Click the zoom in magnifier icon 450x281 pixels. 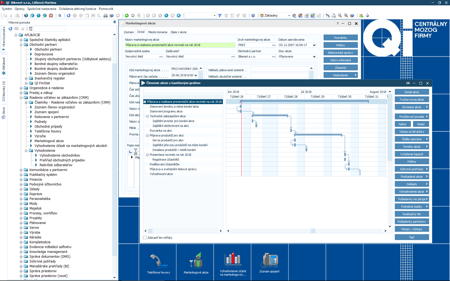point(346,16)
